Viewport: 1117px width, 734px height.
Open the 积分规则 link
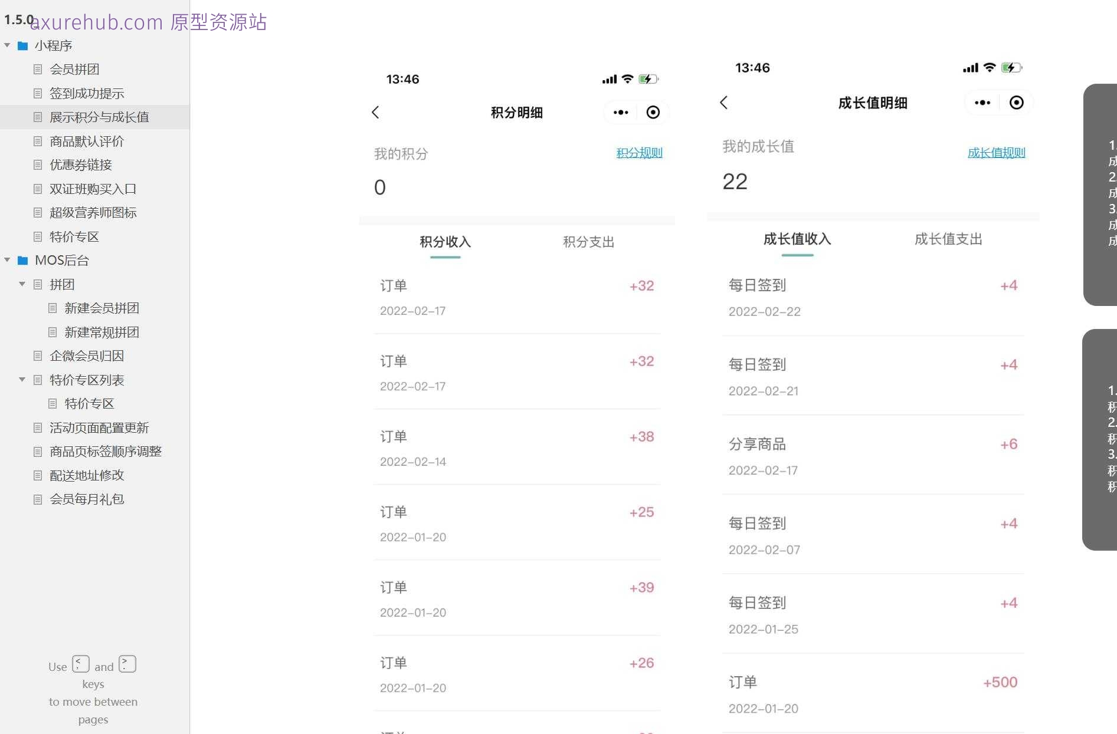click(x=639, y=153)
